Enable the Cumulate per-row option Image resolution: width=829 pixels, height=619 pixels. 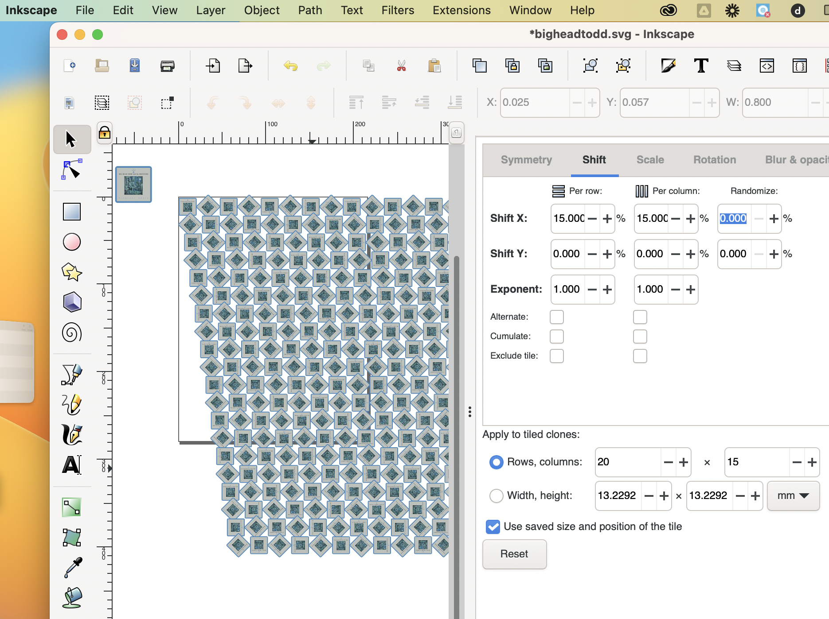(556, 337)
